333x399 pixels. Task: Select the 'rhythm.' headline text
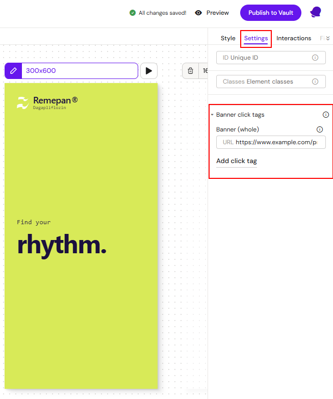pos(62,245)
